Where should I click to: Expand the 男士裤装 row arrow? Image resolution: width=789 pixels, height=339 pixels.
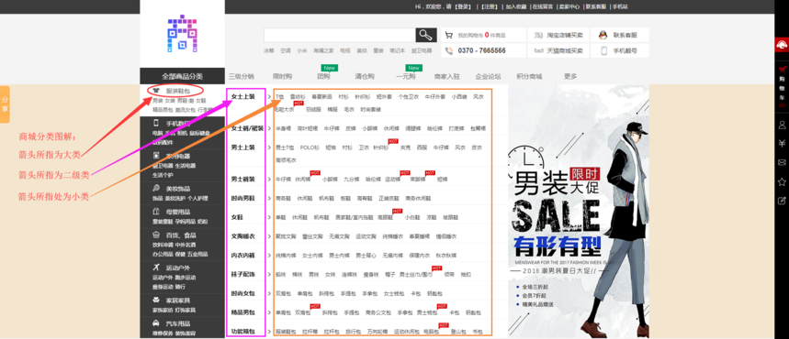pos(269,180)
